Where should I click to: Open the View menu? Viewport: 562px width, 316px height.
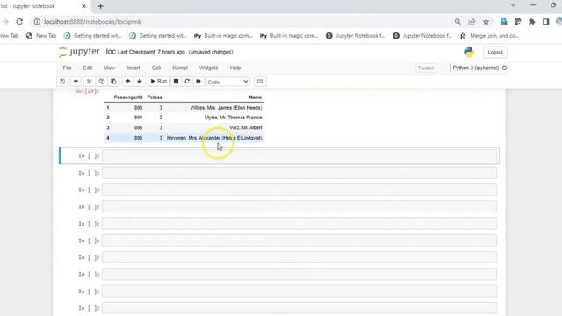[x=109, y=68]
